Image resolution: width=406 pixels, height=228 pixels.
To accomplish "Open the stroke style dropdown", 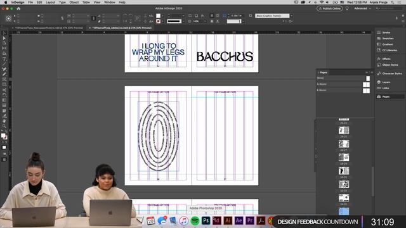I will pos(183,21).
